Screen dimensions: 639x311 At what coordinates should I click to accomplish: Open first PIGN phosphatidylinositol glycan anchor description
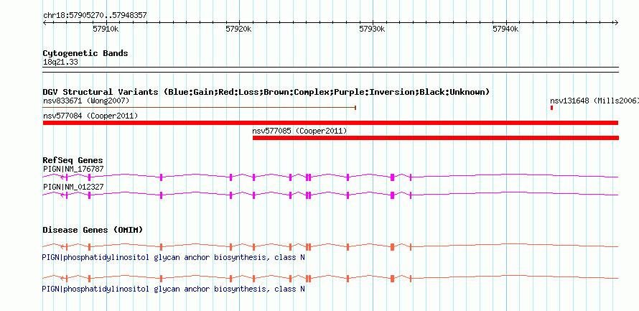point(173,258)
